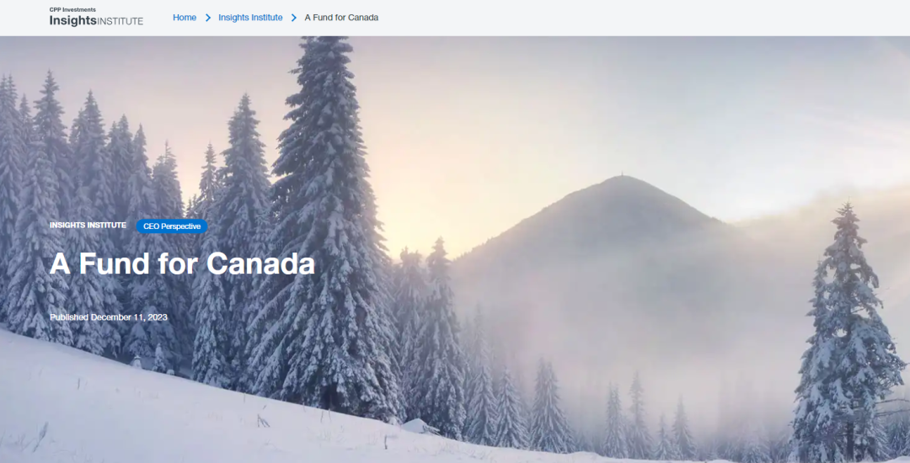The image size is (910, 463).
Task: Click empty header bar right of breadcrumbs
Action: 639,18
